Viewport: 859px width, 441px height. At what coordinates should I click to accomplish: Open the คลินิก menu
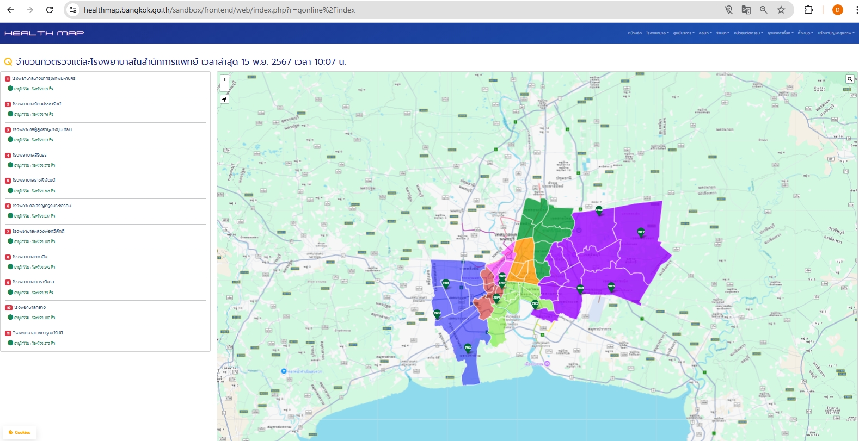(x=705, y=33)
